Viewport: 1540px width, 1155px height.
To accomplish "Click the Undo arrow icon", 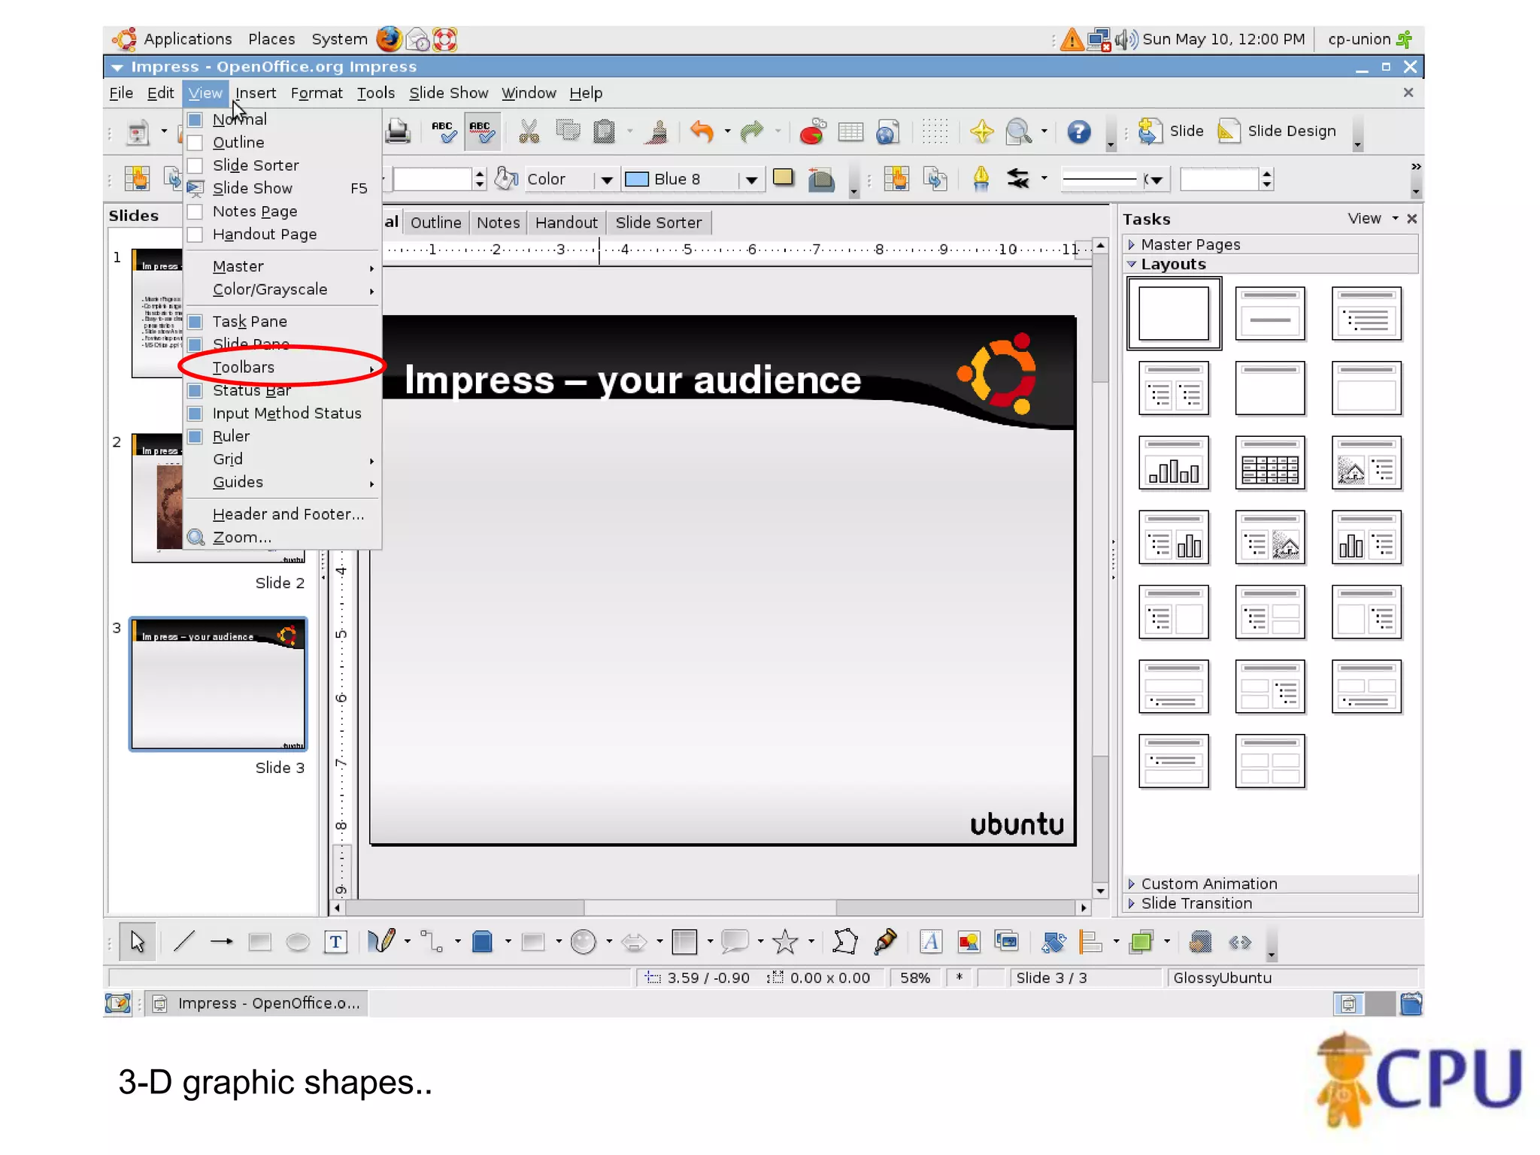I will [701, 132].
